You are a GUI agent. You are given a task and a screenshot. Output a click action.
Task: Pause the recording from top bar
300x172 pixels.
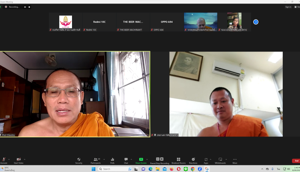(25, 7)
